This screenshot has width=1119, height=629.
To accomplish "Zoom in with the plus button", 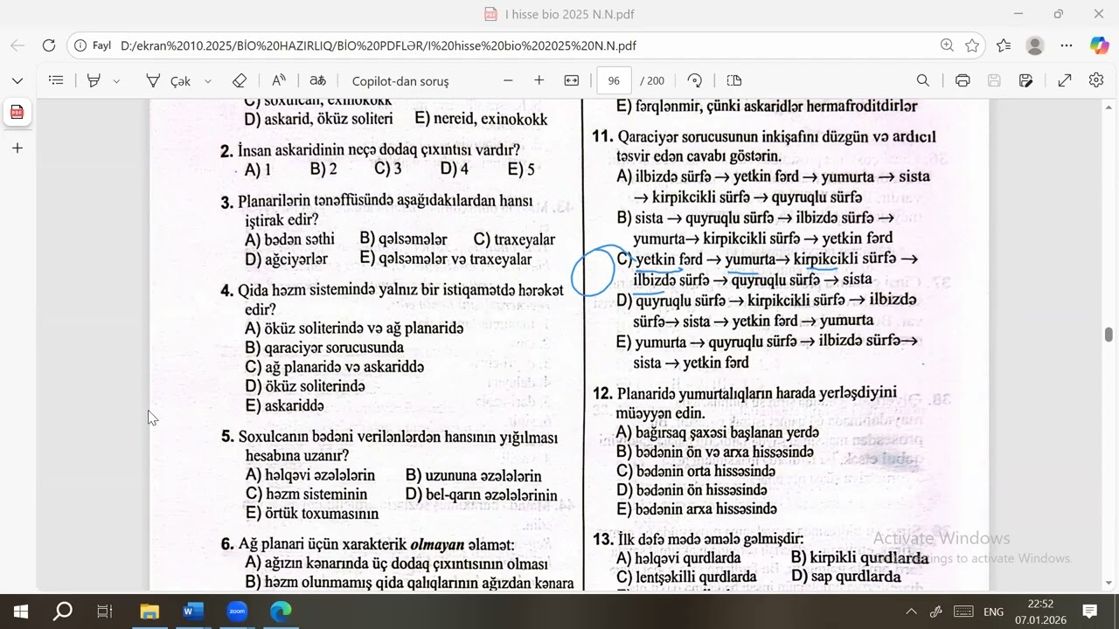I will (x=539, y=80).
